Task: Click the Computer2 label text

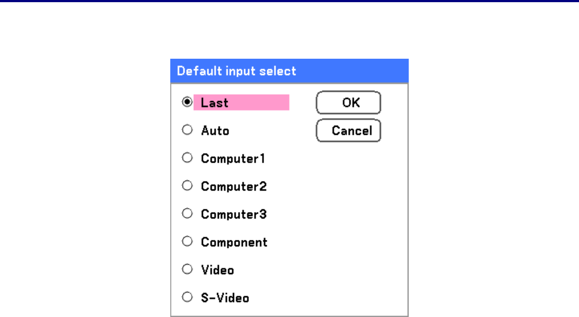Action: 233,187
